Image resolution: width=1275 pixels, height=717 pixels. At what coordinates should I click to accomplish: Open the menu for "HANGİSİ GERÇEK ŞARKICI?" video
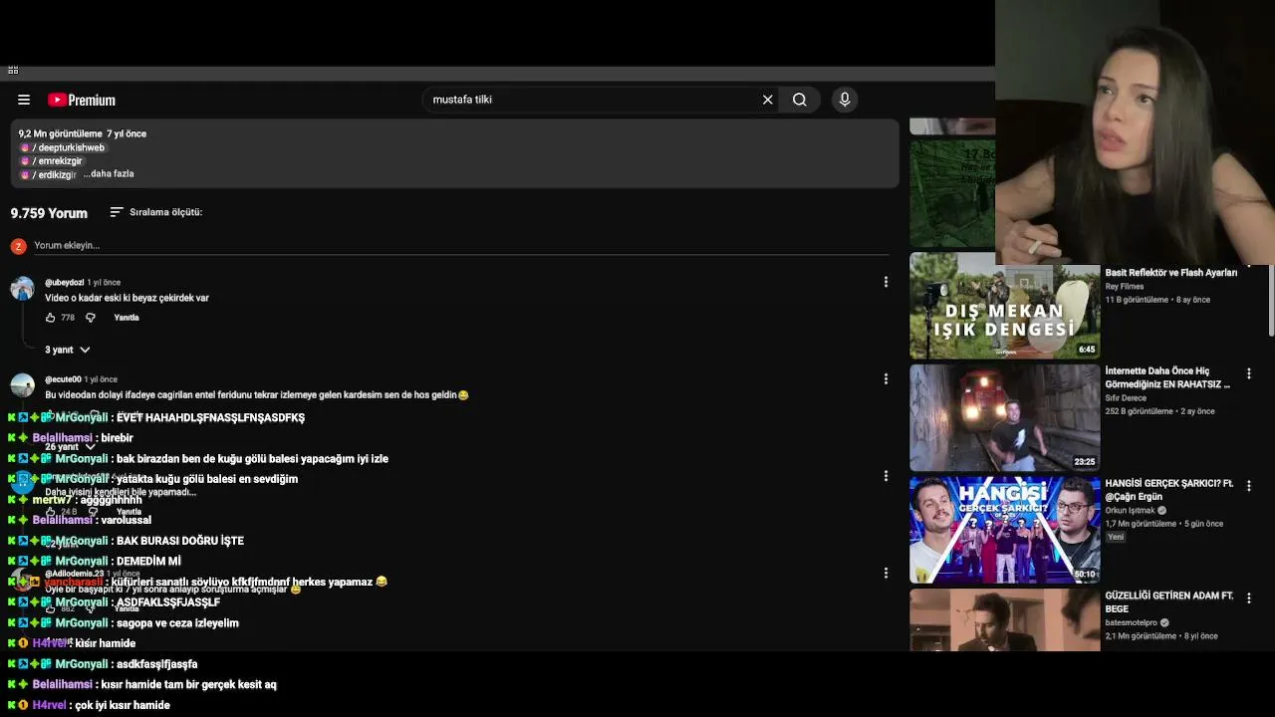click(x=1249, y=486)
